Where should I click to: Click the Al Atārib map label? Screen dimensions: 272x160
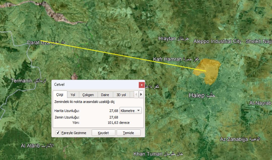coord(30,146)
